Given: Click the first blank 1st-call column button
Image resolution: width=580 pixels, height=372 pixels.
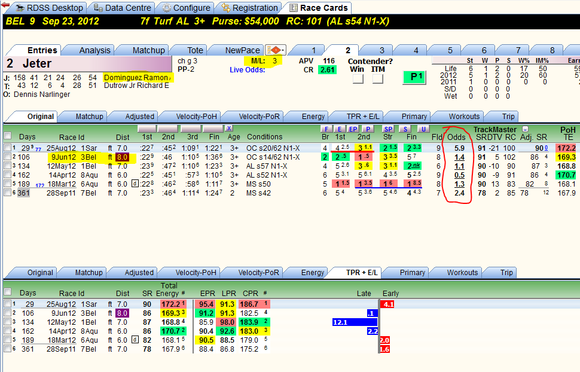Looking at the screenshot, I should click(147, 129).
